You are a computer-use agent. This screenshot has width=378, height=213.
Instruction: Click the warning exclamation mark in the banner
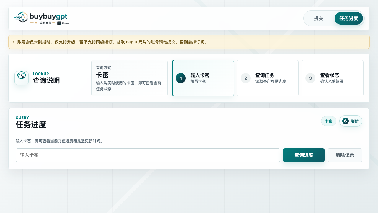14,42
